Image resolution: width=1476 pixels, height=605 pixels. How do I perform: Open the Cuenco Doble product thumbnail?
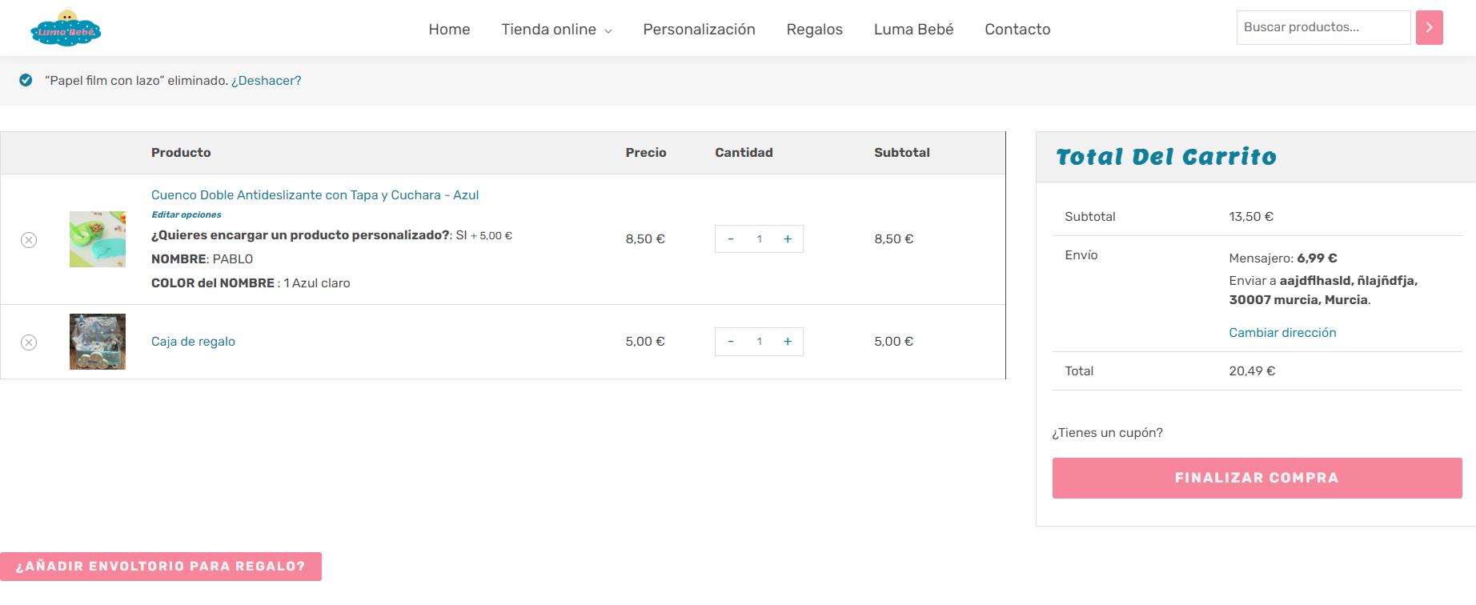pos(98,239)
